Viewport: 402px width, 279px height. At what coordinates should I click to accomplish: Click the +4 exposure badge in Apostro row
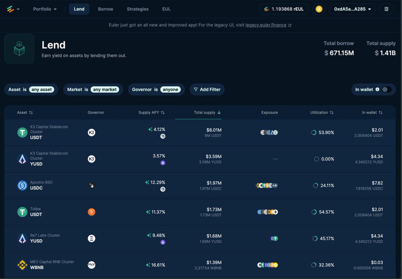[x=274, y=185]
